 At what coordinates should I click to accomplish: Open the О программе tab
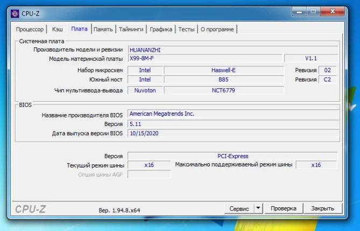coord(217,29)
